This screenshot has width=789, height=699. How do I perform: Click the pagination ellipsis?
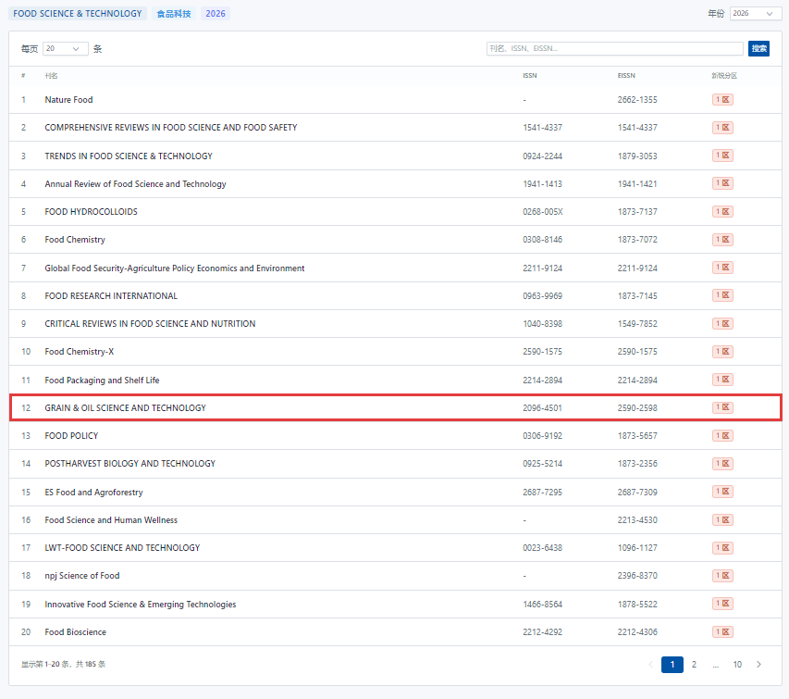point(716,664)
